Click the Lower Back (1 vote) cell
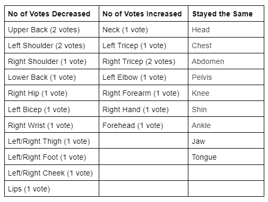 click(x=51, y=77)
